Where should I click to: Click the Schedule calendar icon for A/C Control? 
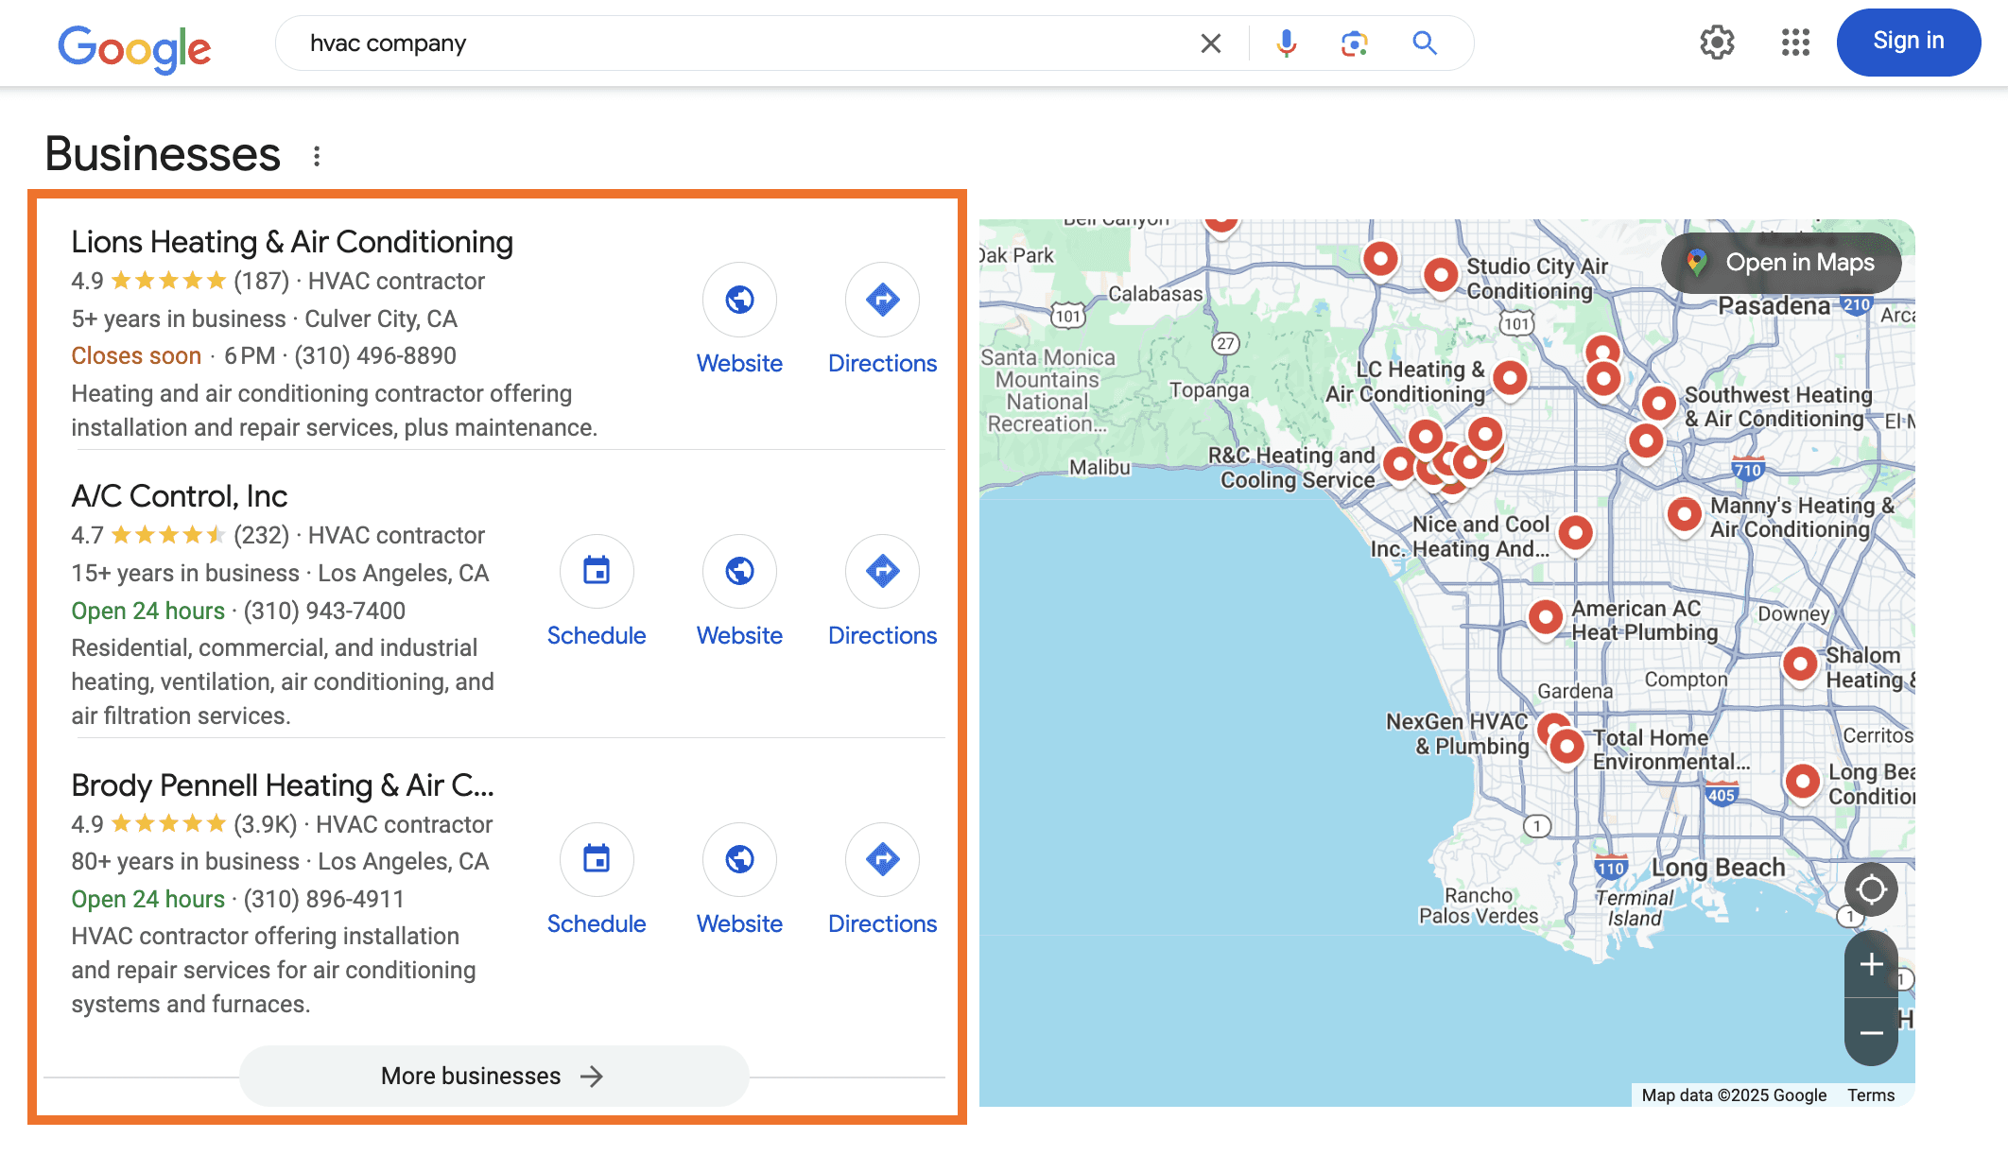tap(597, 571)
